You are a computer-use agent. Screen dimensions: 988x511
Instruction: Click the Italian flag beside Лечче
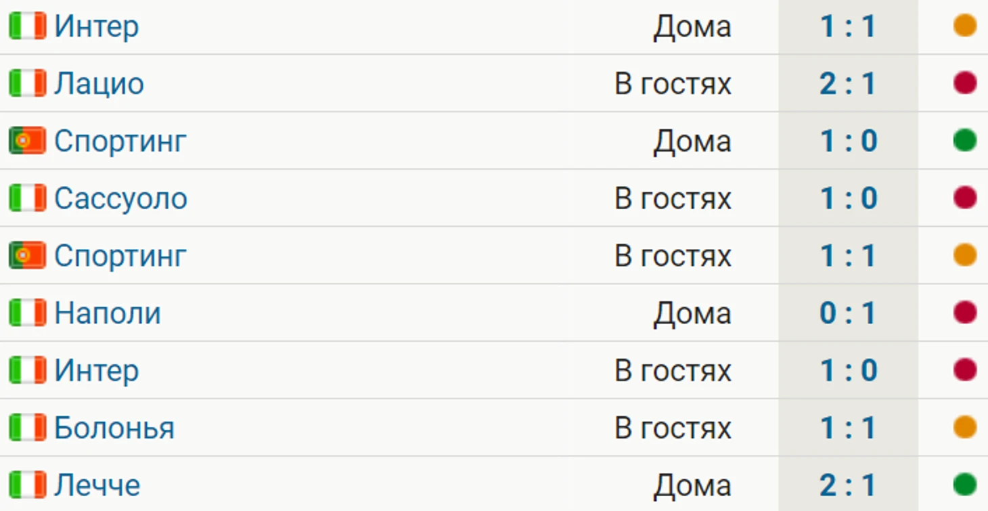click(x=27, y=485)
